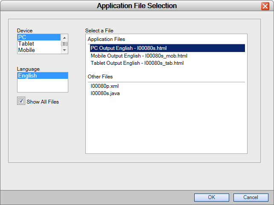Screen dimensions: 274x205
Task: Select Tablet Output English - I00080s_tab.html
Action: [x=137, y=63]
